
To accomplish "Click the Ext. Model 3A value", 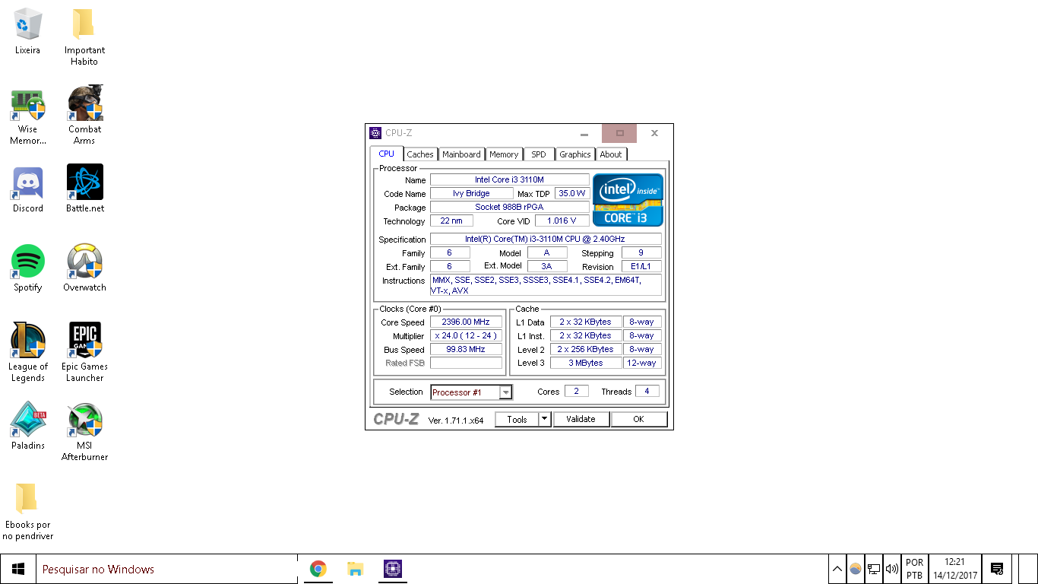I will pyautogui.click(x=546, y=266).
